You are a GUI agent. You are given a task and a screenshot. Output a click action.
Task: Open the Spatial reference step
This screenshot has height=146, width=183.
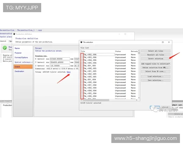[23, 62]
